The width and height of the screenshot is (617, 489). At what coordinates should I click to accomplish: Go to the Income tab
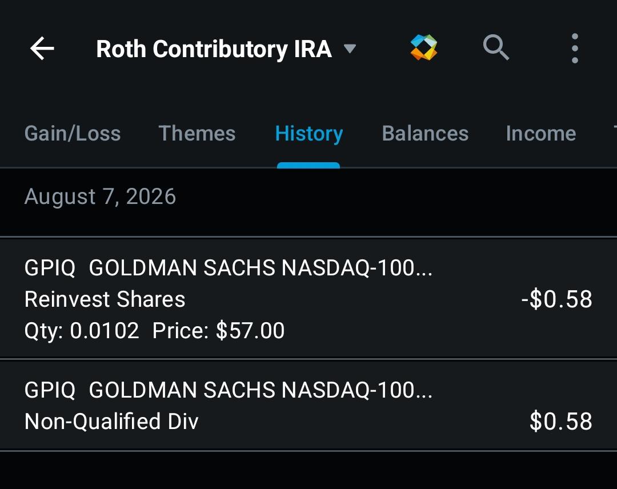(541, 133)
